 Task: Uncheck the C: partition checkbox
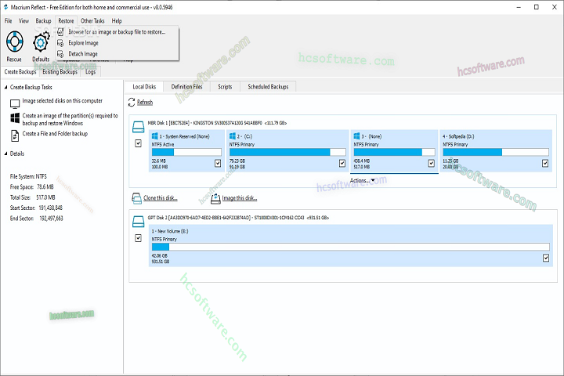click(x=342, y=164)
